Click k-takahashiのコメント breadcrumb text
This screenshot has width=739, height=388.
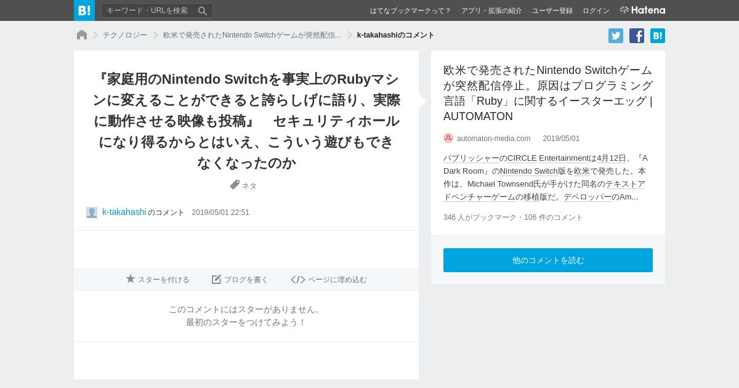(x=396, y=35)
